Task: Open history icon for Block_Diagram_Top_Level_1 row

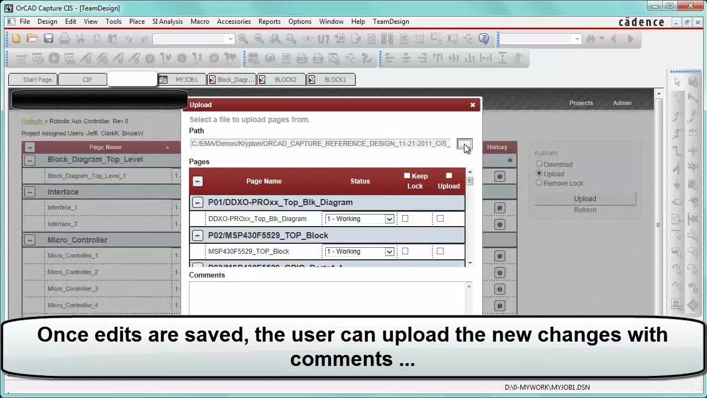Action: [x=500, y=176]
